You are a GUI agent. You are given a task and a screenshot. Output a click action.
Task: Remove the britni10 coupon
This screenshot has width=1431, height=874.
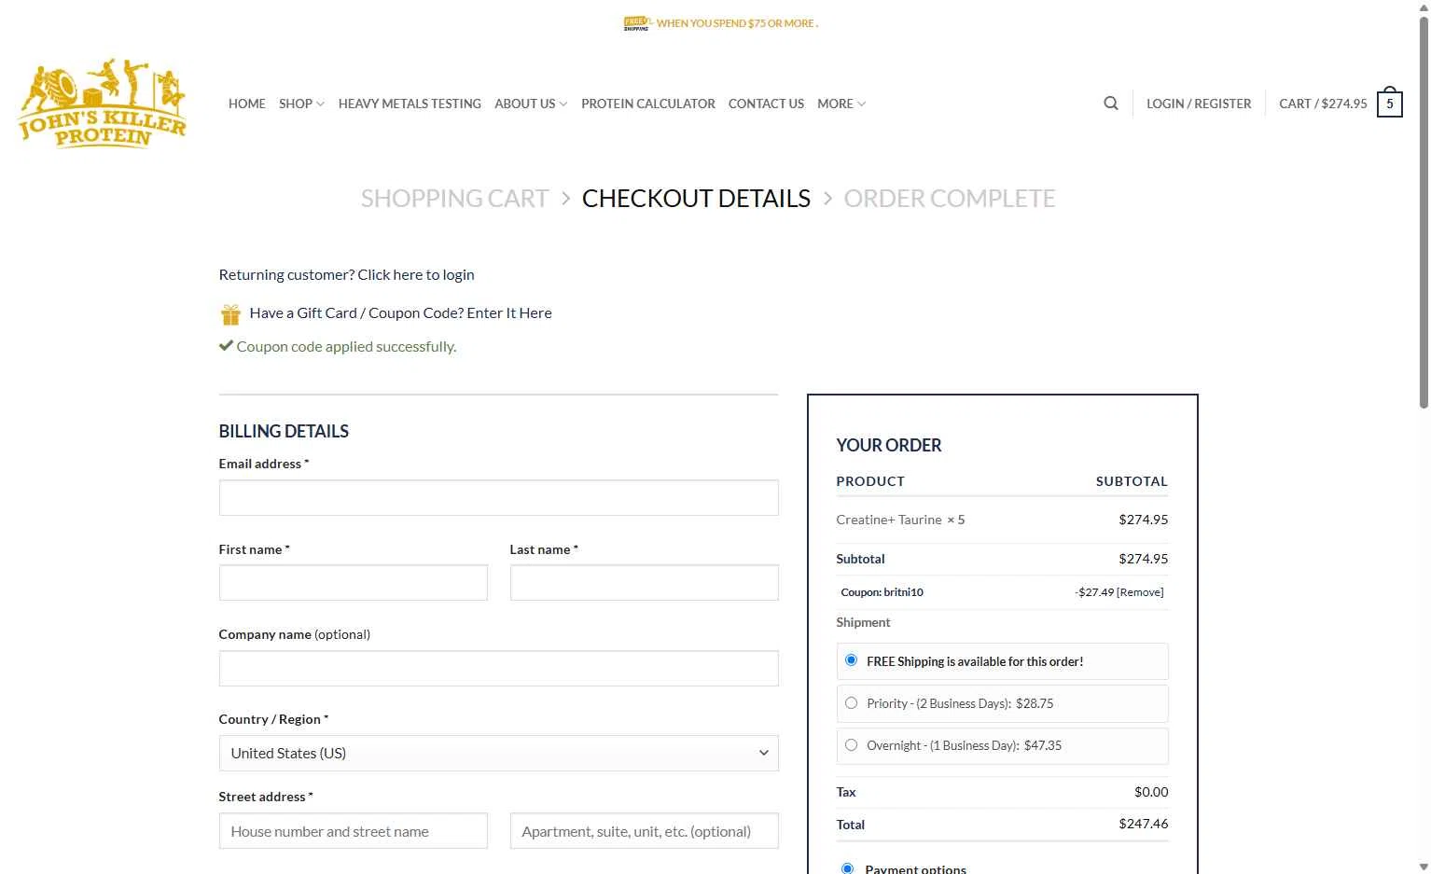pyautogui.click(x=1140, y=592)
